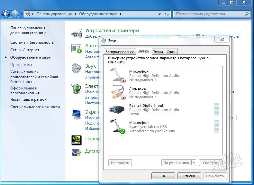Switch to the Звуки tab

pos(158,52)
